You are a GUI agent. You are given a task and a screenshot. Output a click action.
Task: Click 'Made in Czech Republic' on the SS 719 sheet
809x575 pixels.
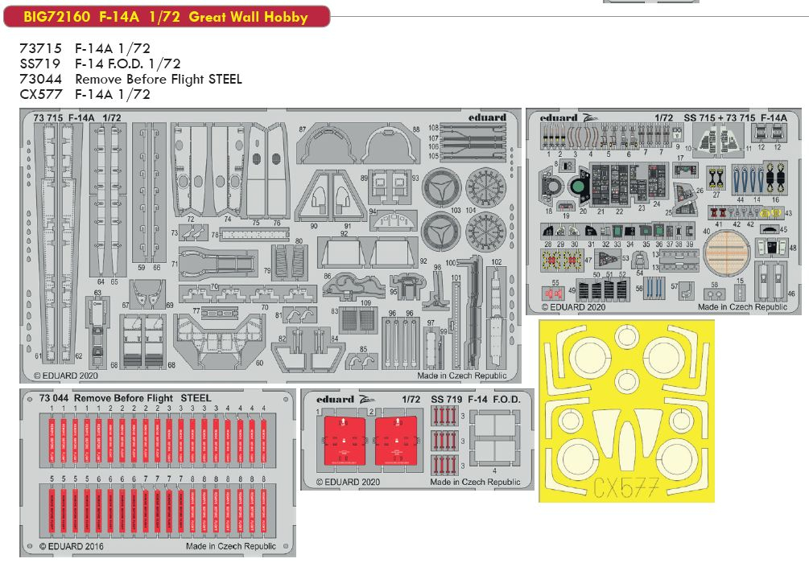pyautogui.click(x=475, y=482)
